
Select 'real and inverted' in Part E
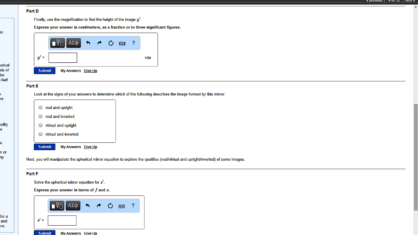40,116
